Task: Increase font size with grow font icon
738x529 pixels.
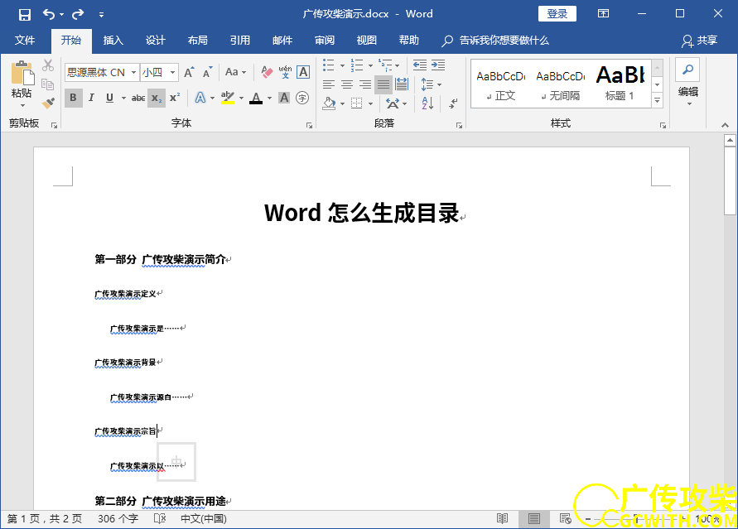Action: [x=189, y=72]
